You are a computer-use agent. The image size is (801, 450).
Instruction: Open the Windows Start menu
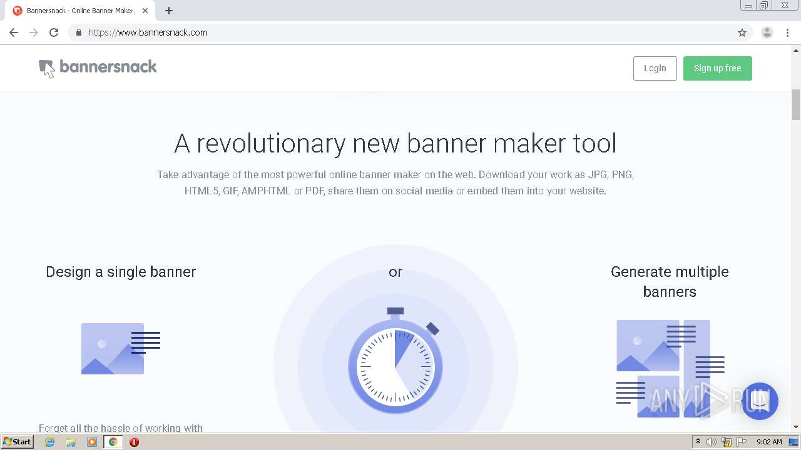point(18,442)
